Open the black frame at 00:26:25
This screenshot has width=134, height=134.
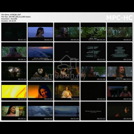[93, 91]
